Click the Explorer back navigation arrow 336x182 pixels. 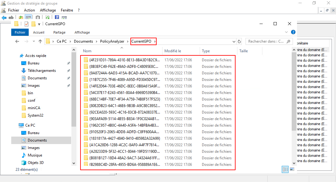pos(17,41)
